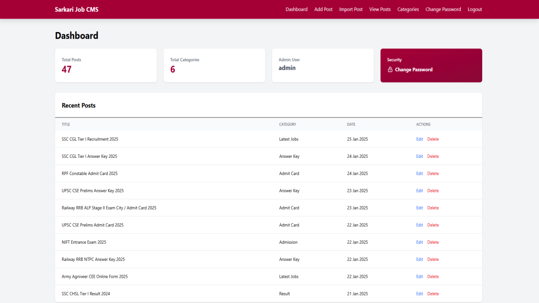Viewport: 539px width, 303px height.
Task: Edit SSC CGL Tier I Recruitment 2025 post
Action: pos(419,139)
